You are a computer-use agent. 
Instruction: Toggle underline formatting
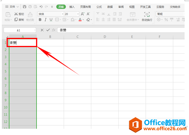tap(51, 19)
